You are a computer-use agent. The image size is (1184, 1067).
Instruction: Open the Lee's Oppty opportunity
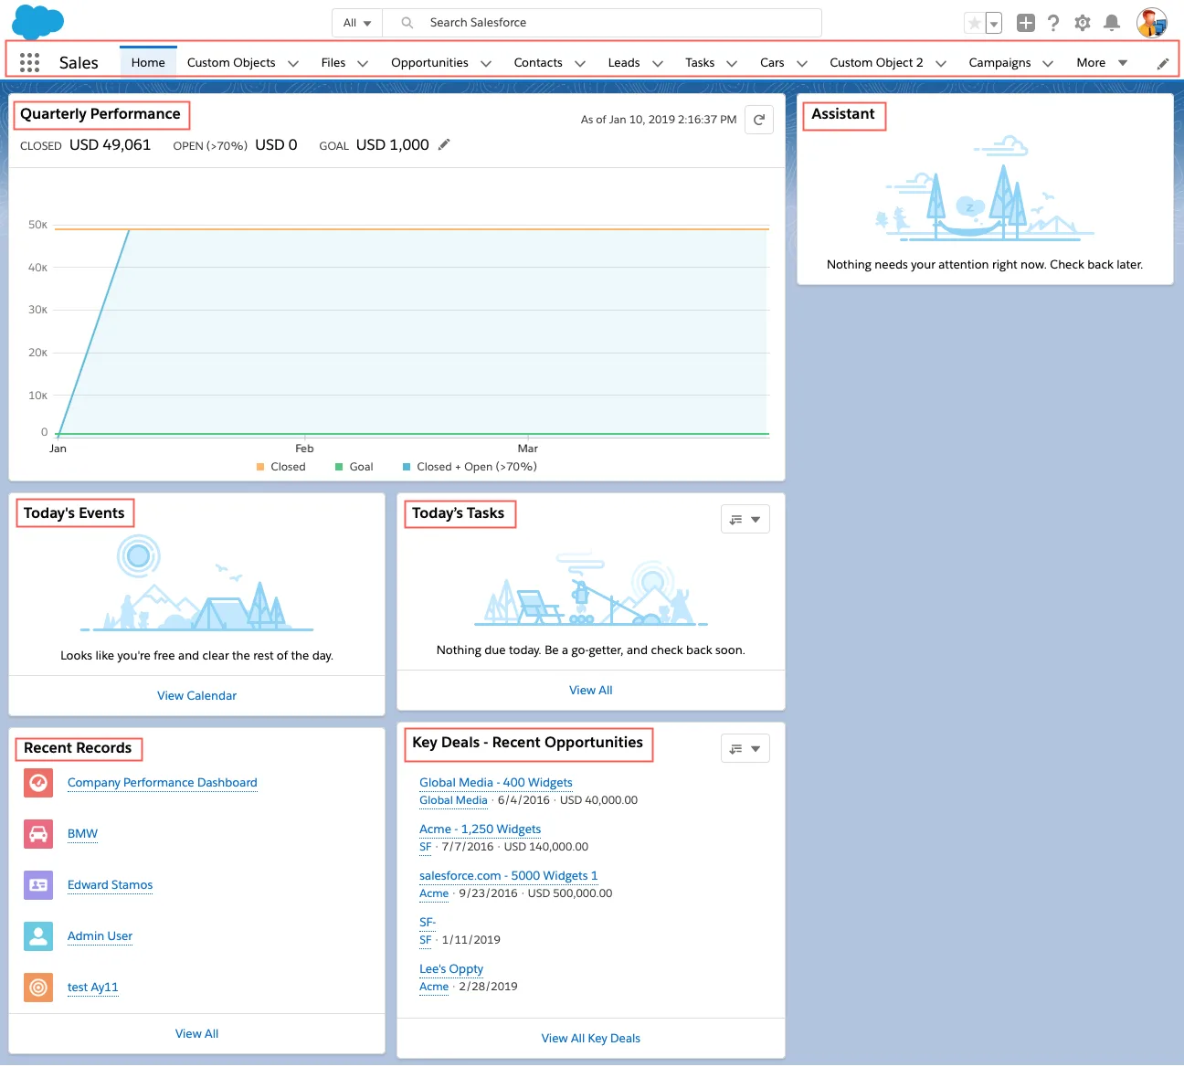coord(451,969)
